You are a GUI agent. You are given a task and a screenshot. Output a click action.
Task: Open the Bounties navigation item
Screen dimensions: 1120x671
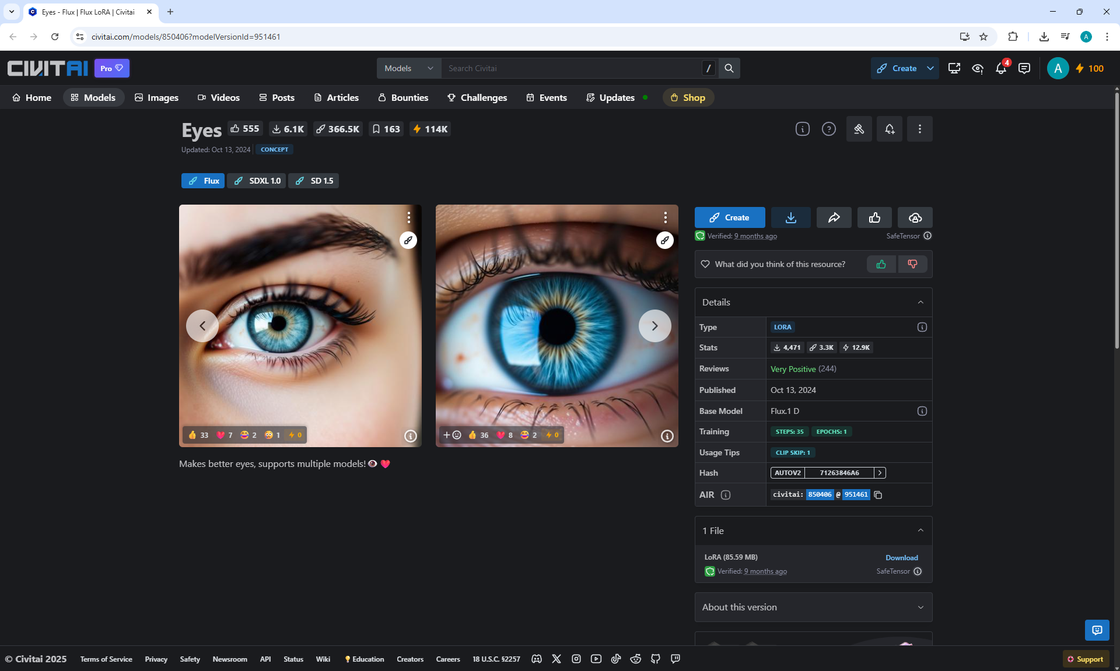tap(402, 97)
